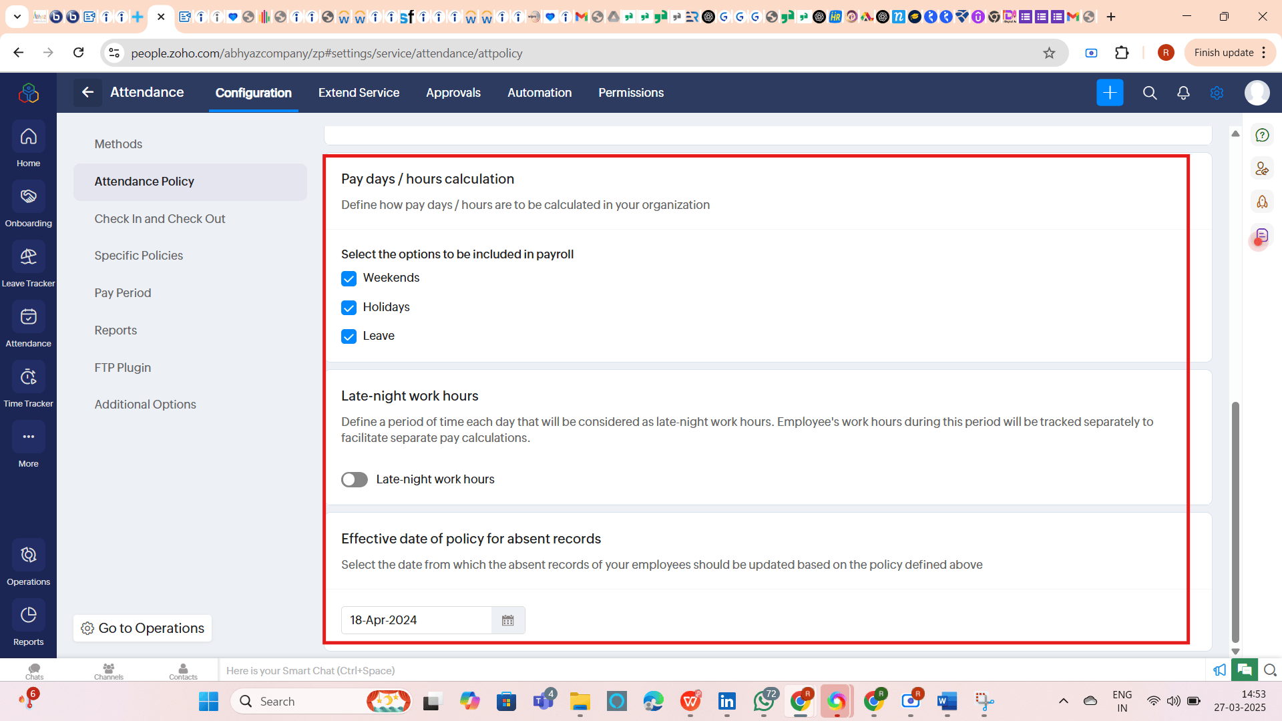Switch to the Configuration tab
The width and height of the screenshot is (1282, 721).
(253, 93)
